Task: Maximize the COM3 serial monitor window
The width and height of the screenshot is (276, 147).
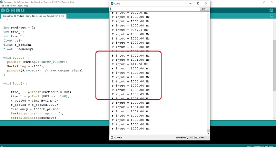Action: [198, 3]
